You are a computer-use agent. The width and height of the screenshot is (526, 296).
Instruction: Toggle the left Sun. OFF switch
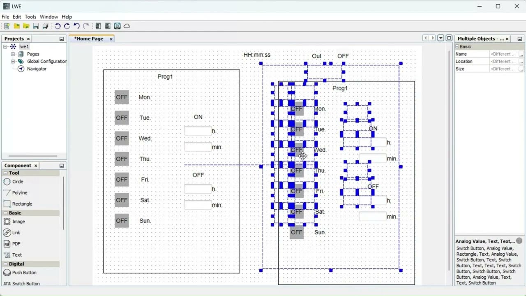coord(122,220)
